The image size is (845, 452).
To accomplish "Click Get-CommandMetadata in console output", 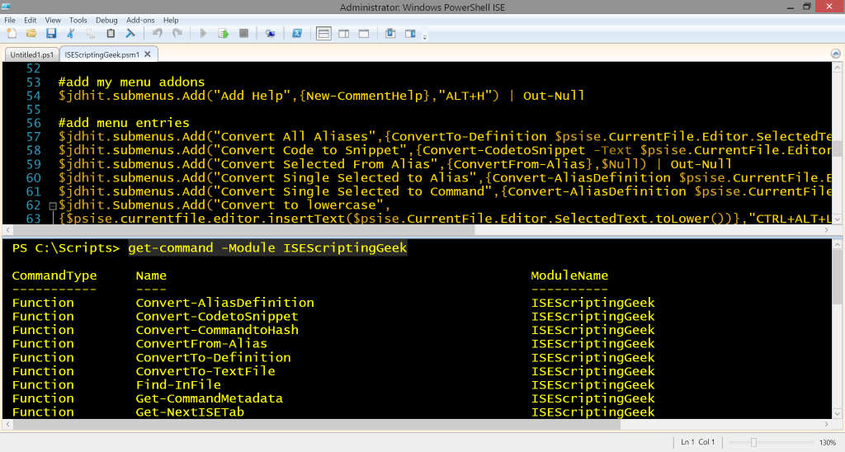I will 209,398.
